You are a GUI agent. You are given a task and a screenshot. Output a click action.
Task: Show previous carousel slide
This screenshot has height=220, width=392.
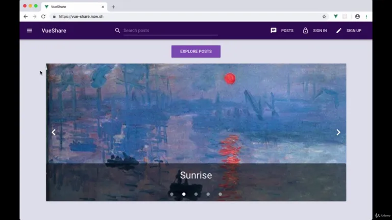pos(54,132)
